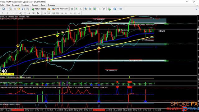Expand the Indicators dropdown arrow
Image resolution: width=199 pixels, height=112 pixels.
click(x=111, y=9)
